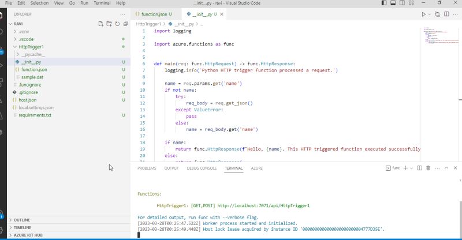Switch to the function.json editor tab
This screenshot has width=462, height=240.
coord(154,14)
